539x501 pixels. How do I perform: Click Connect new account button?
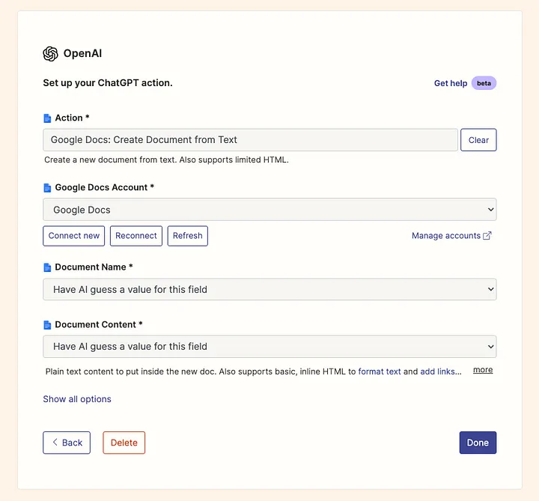[x=74, y=236]
